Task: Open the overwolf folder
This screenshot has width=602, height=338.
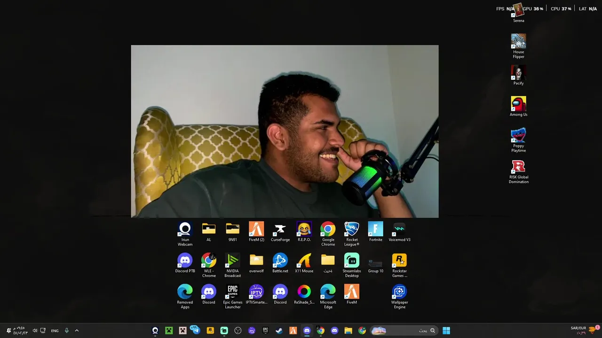Action: [256, 263]
